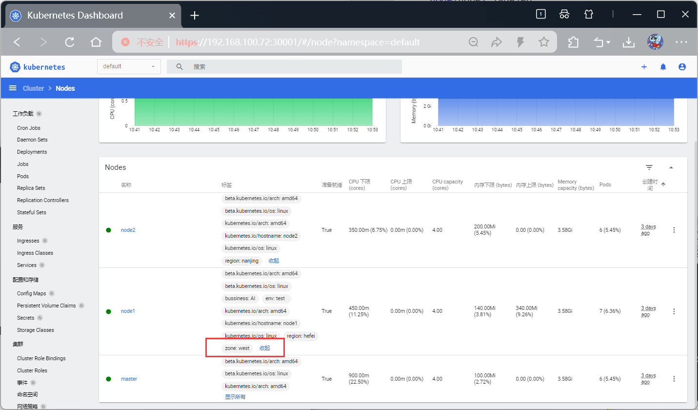Open the master node link
This screenshot has height=410, width=698.
(x=129, y=379)
